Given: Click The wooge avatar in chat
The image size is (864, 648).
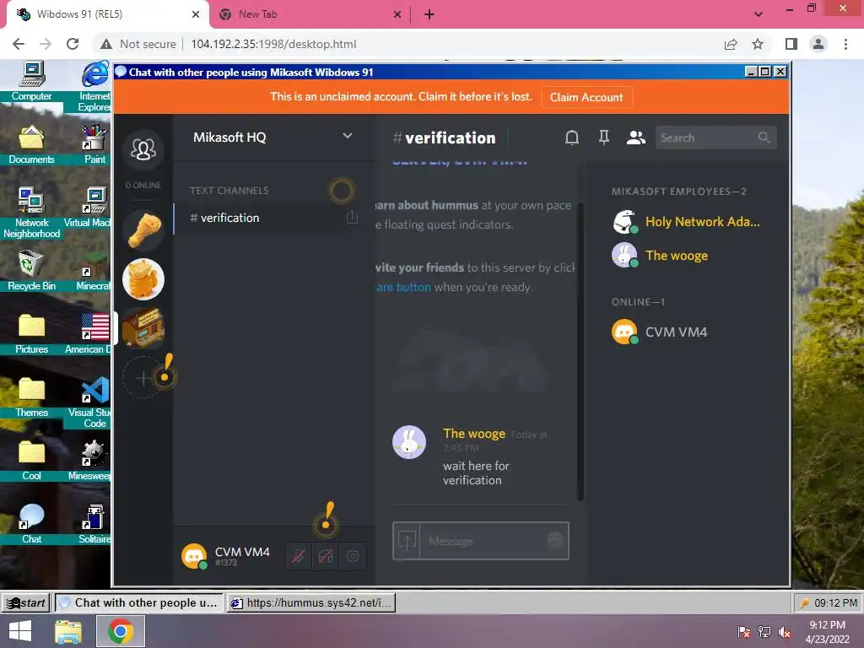Looking at the screenshot, I should tap(409, 442).
